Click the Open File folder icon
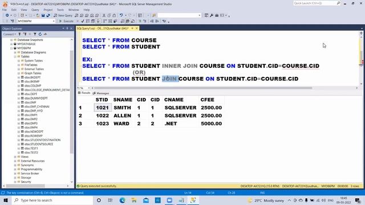 [38, 15]
